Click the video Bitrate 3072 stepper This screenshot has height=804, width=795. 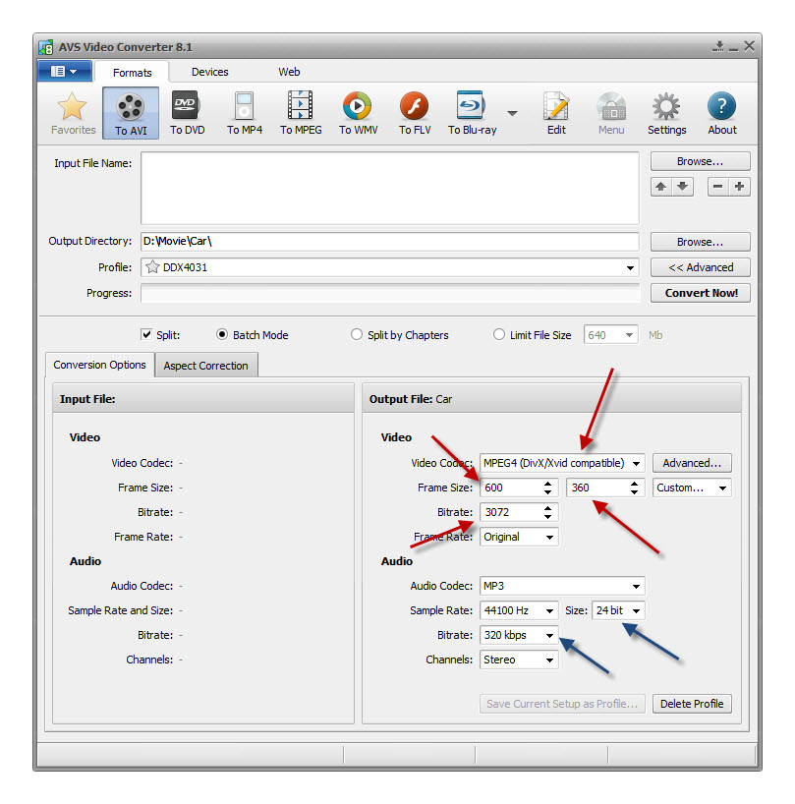547,512
